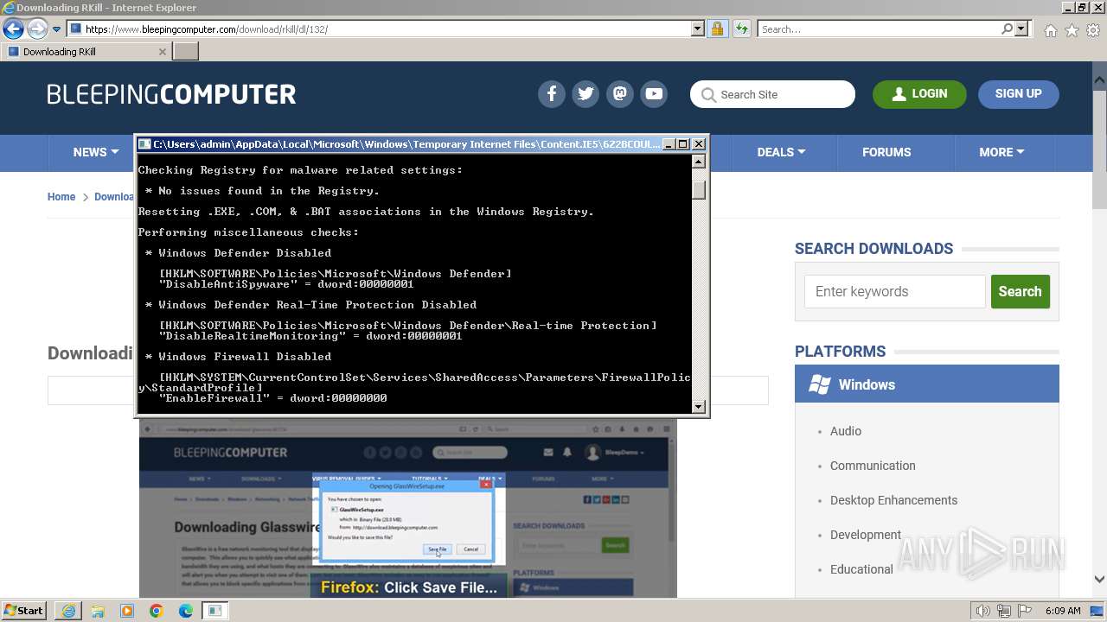Click browser page scrollbar down arrow

point(1099,580)
